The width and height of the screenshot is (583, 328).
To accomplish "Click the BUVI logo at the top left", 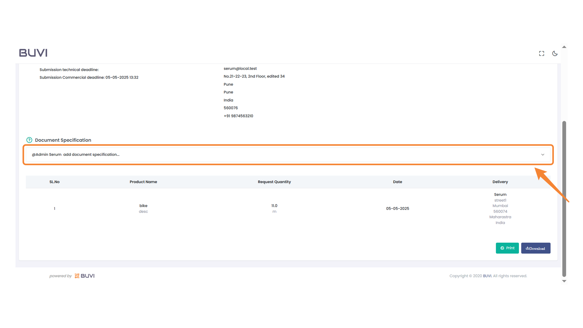I will 33,53.
